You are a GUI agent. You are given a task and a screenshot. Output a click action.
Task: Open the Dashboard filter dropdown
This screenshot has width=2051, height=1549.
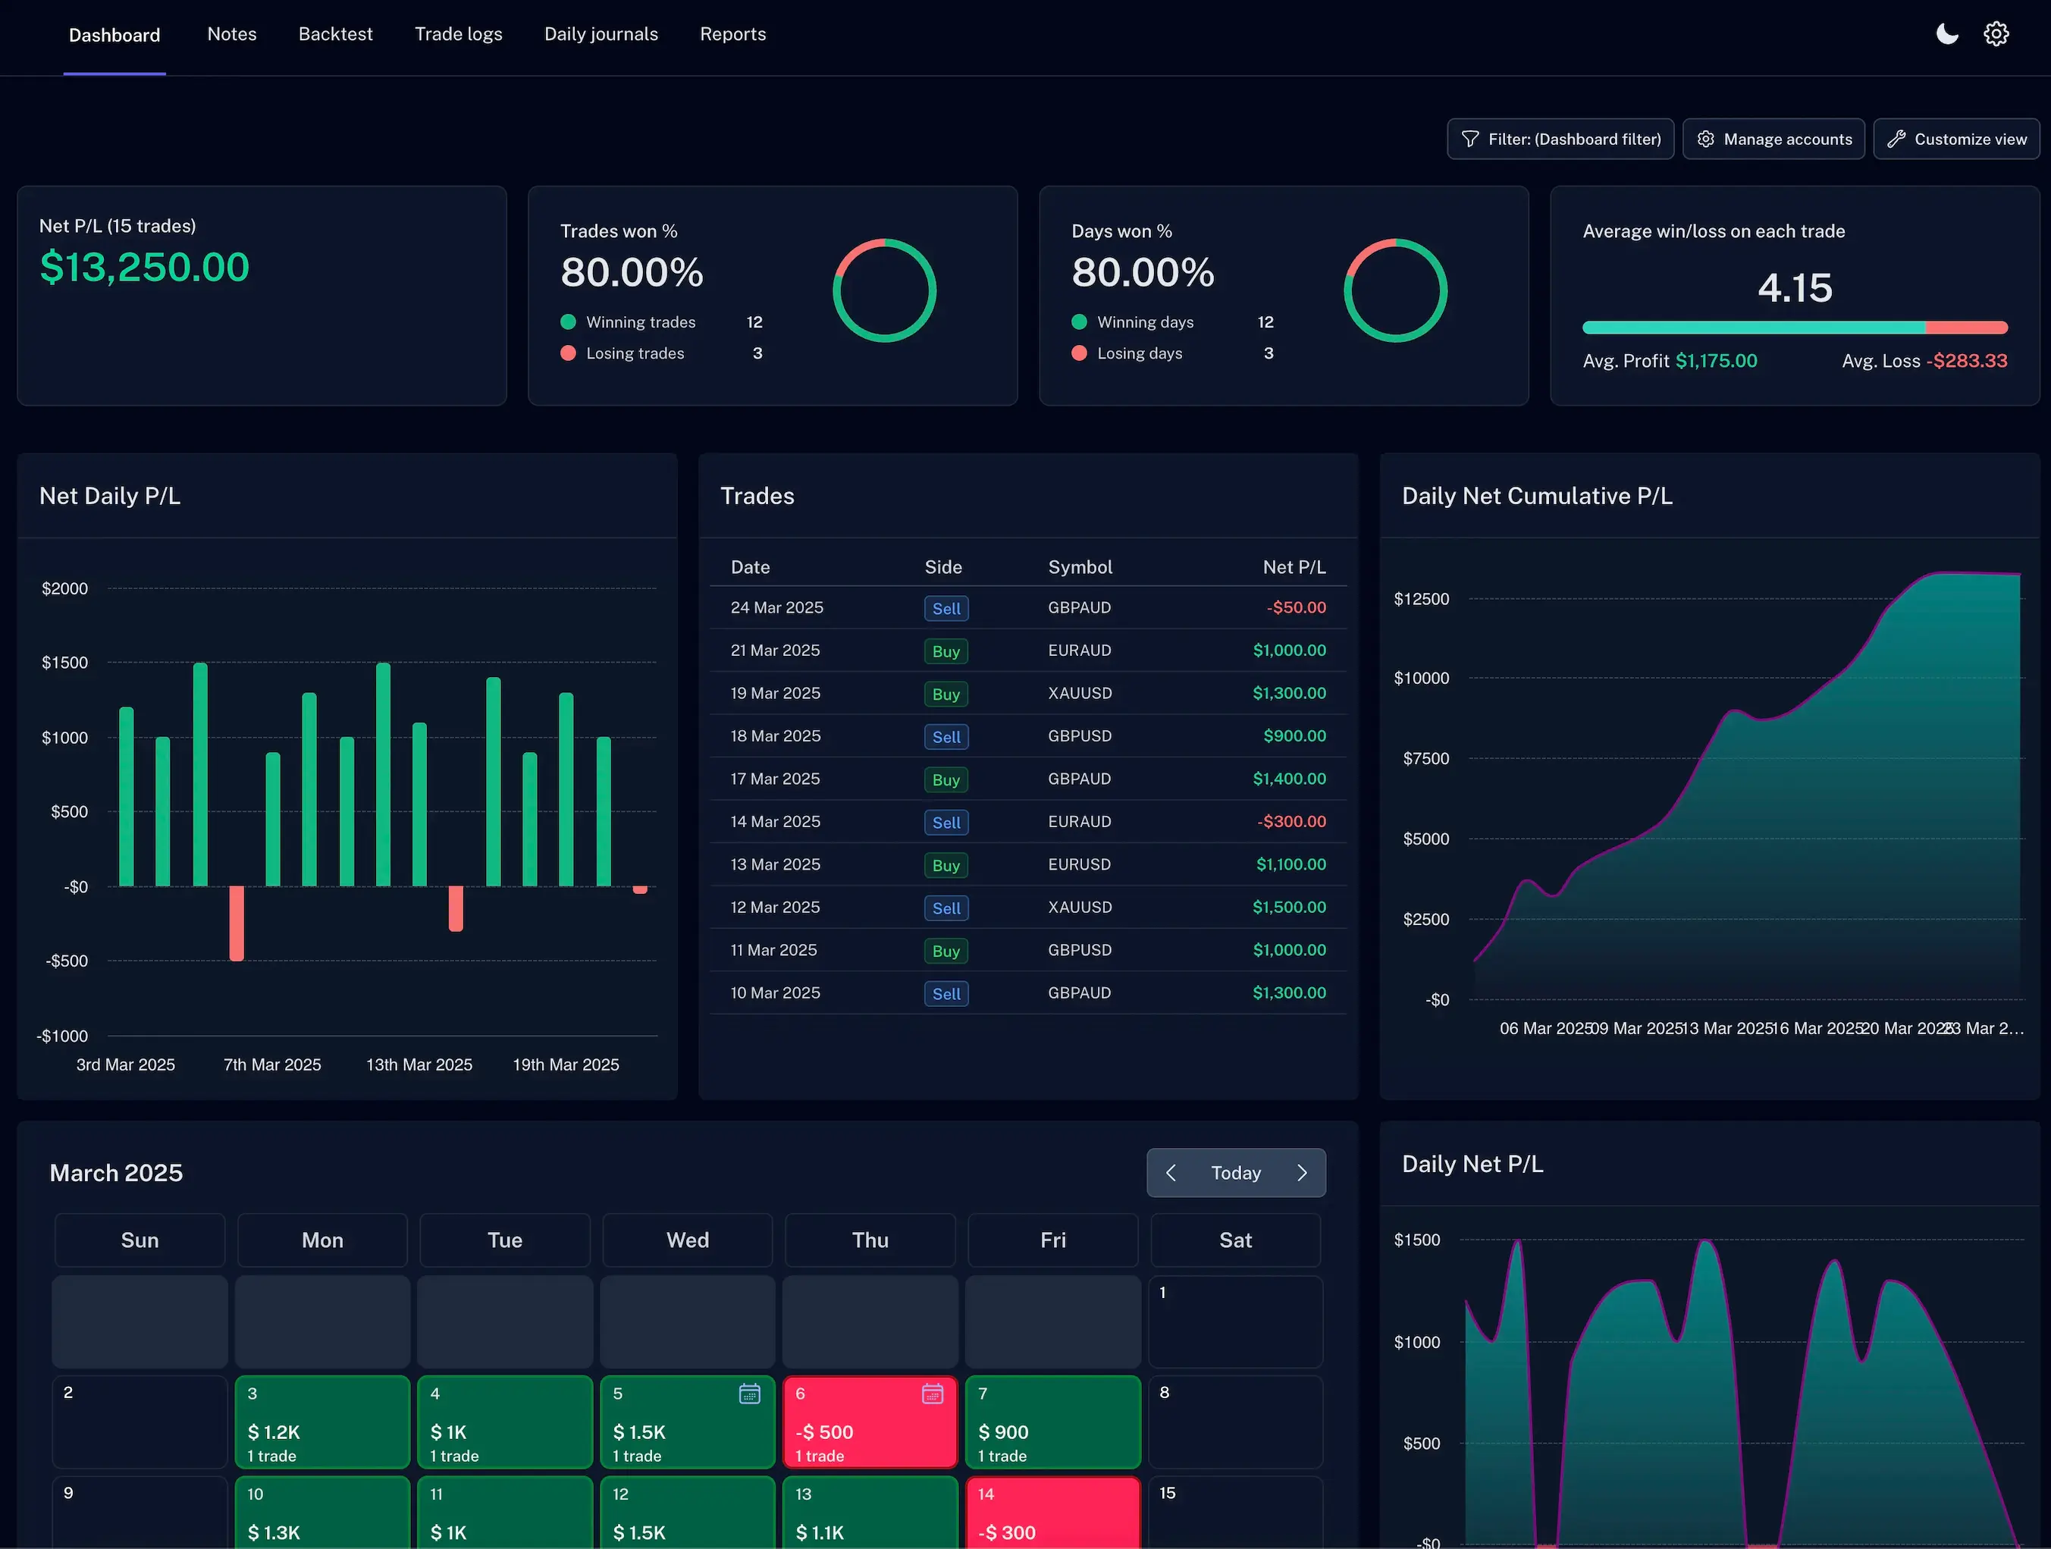pos(1560,138)
